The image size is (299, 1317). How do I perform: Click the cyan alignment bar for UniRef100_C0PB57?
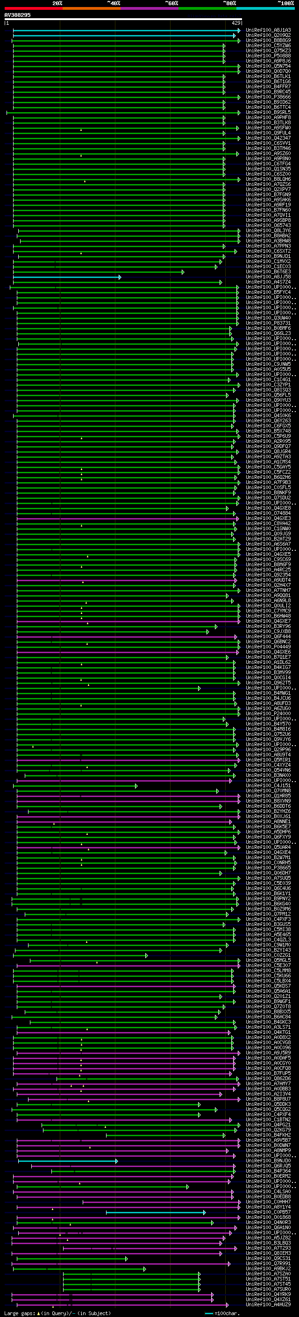[x=156, y=1212]
